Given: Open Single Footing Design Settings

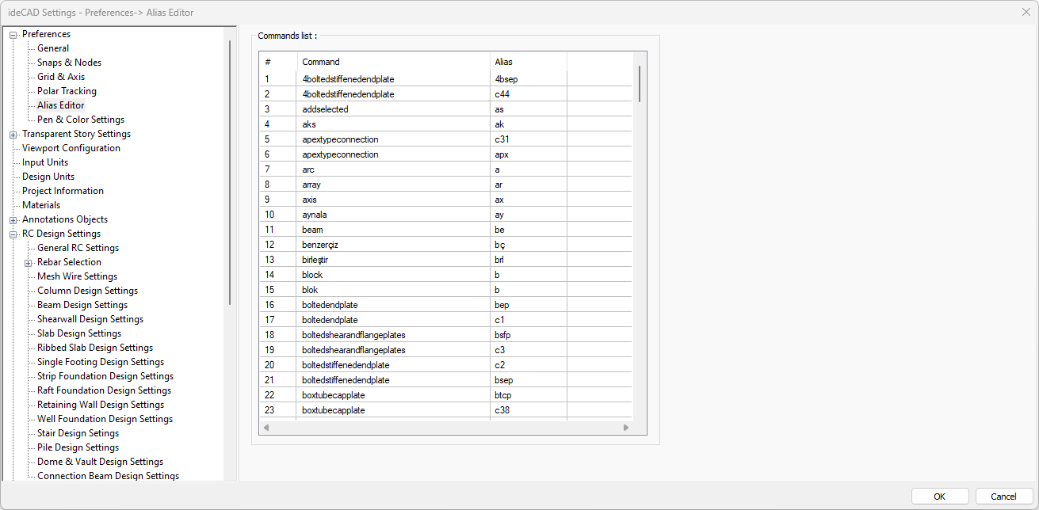Looking at the screenshot, I should coord(101,362).
